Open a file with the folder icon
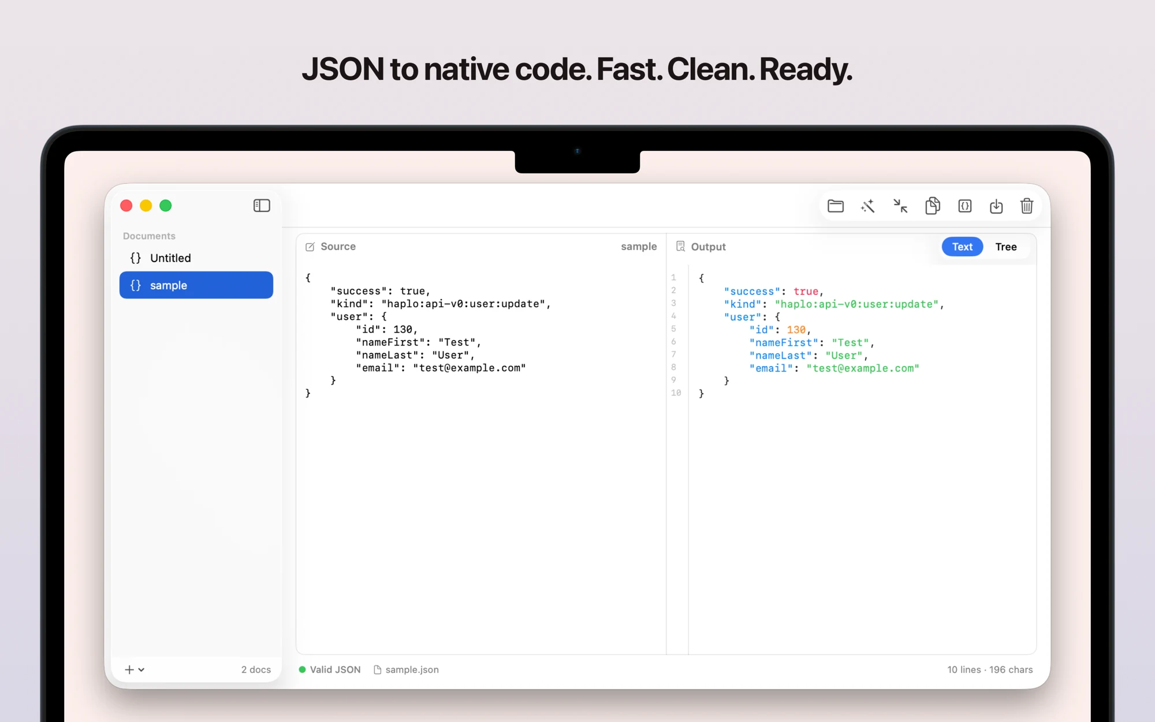Viewport: 1155px width, 722px height. click(x=835, y=206)
